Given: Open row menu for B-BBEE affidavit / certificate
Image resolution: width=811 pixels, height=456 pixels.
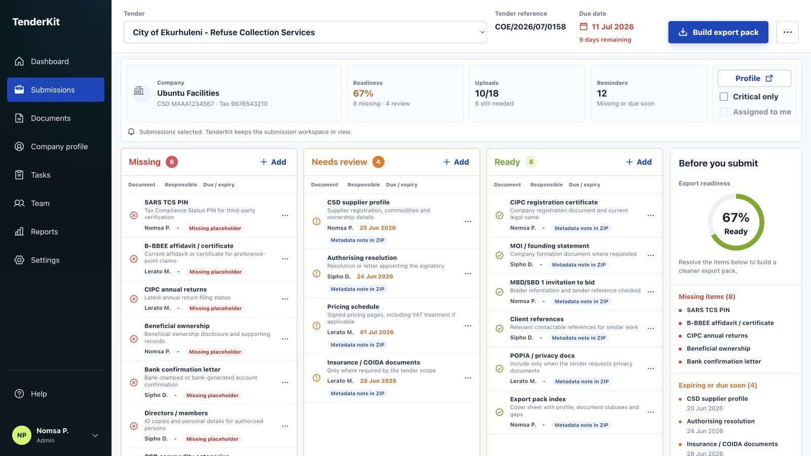Looking at the screenshot, I should pos(285,259).
